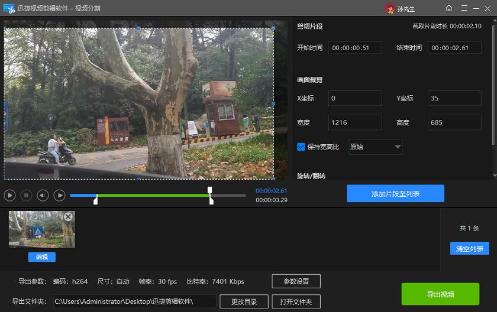The height and width of the screenshot is (312, 497).
Task: Click the play button under the video preview
Action: click(10, 196)
